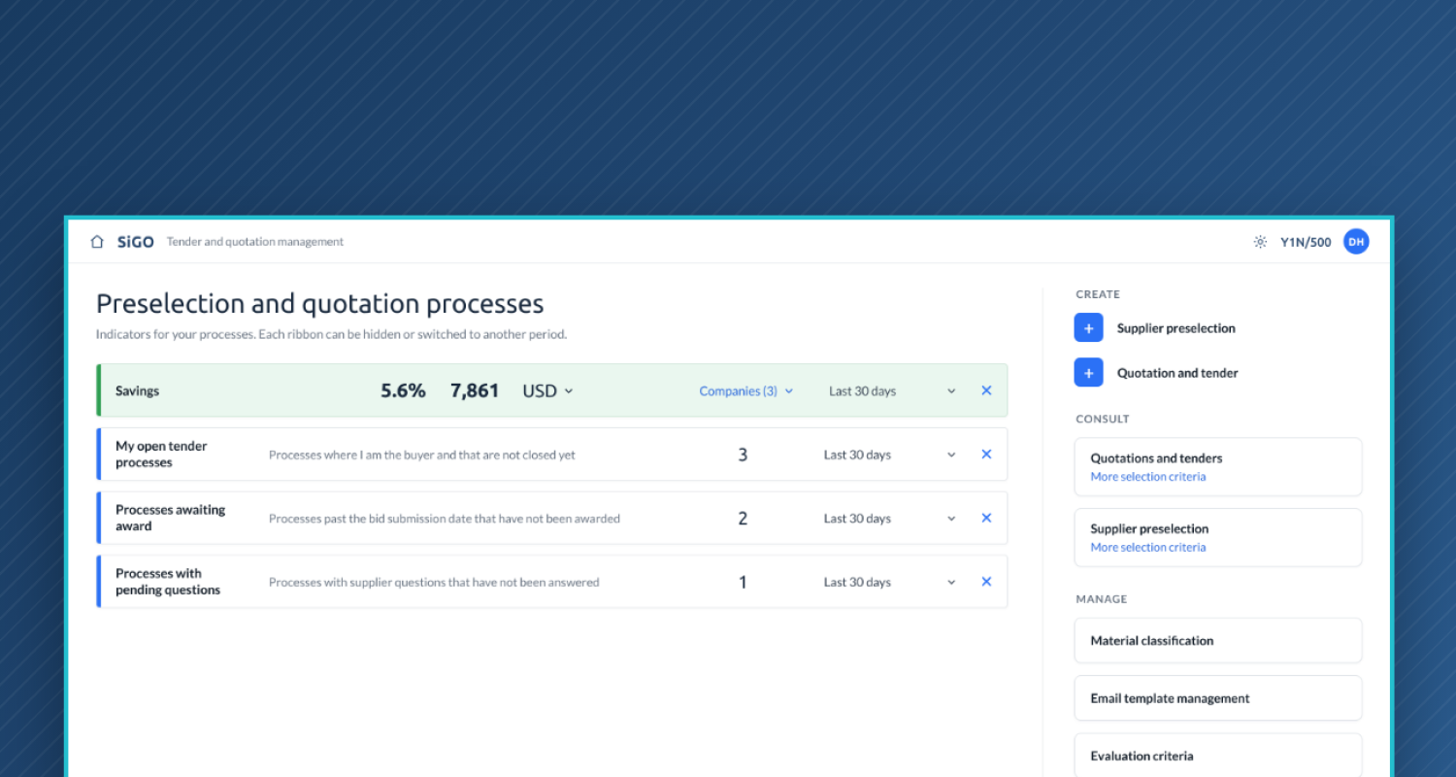1456x777 pixels.
Task: Open period chevron for My open tender processes
Action: (951, 455)
